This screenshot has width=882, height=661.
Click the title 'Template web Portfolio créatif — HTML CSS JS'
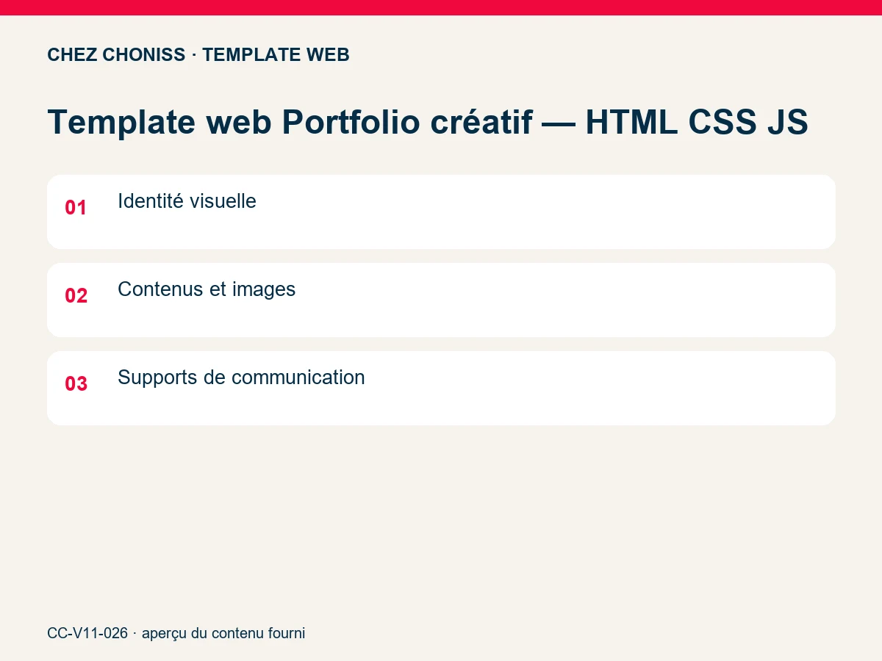(x=428, y=122)
